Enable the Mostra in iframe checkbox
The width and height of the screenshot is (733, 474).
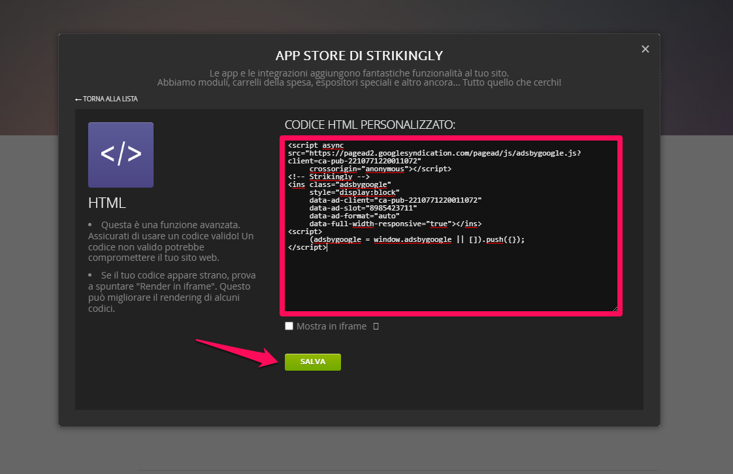coord(289,326)
